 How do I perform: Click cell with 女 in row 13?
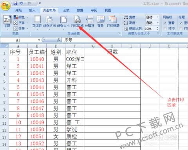[56, 136]
